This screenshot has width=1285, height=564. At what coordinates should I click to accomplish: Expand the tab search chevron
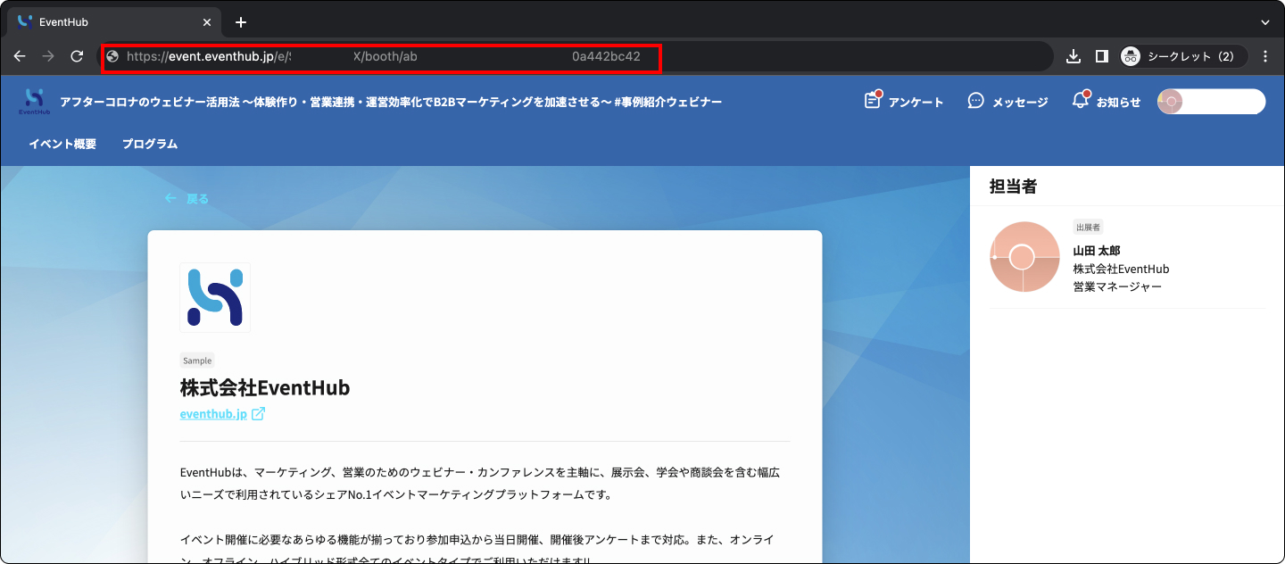[x=1265, y=22]
